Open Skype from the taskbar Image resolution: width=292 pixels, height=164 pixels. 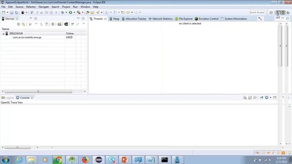point(112,160)
